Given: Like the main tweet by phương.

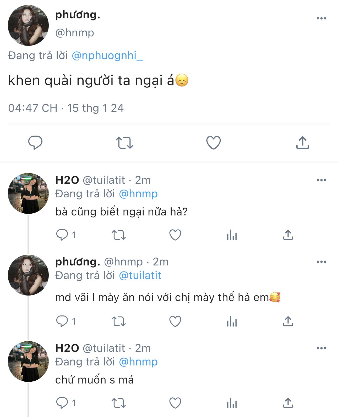Looking at the screenshot, I should click(214, 143).
